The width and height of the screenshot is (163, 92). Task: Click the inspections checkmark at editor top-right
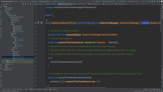tap(160, 6)
